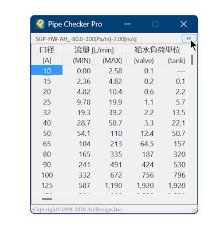The image size is (224, 231).
Task: Click MIN flow value 332
Action: (x=85, y=175)
